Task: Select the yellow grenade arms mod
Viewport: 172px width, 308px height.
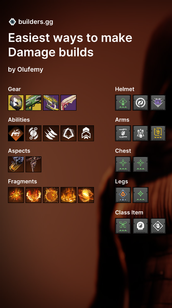Action: [158, 133]
